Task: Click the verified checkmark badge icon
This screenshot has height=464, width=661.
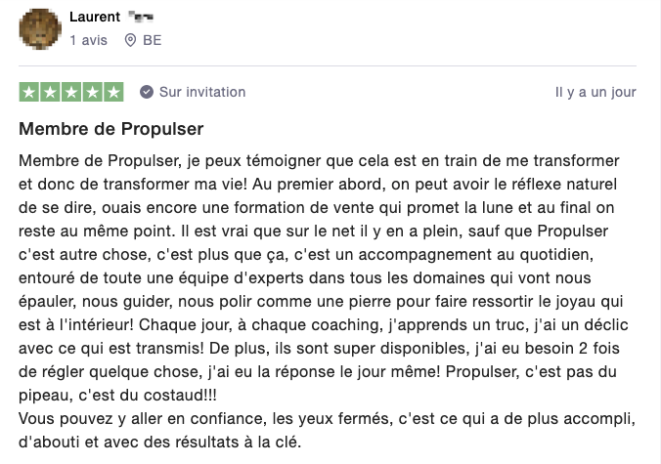Action: (147, 92)
